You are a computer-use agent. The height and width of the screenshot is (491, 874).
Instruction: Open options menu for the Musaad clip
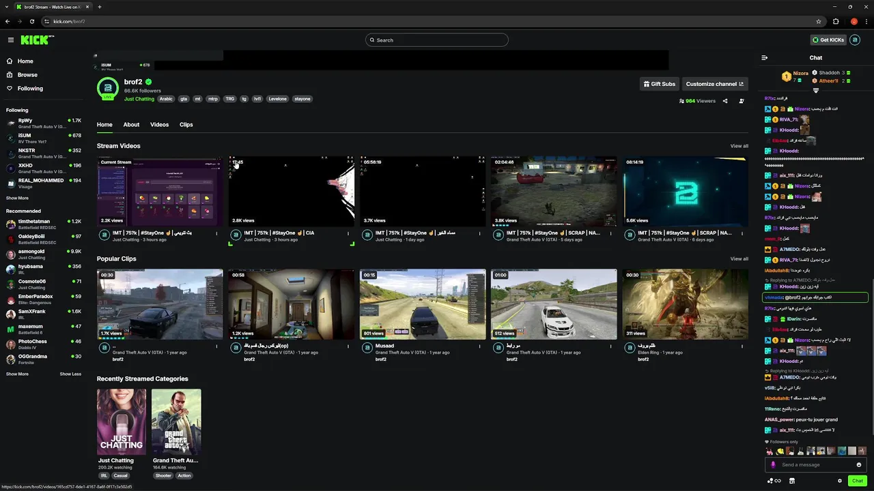[x=479, y=346]
